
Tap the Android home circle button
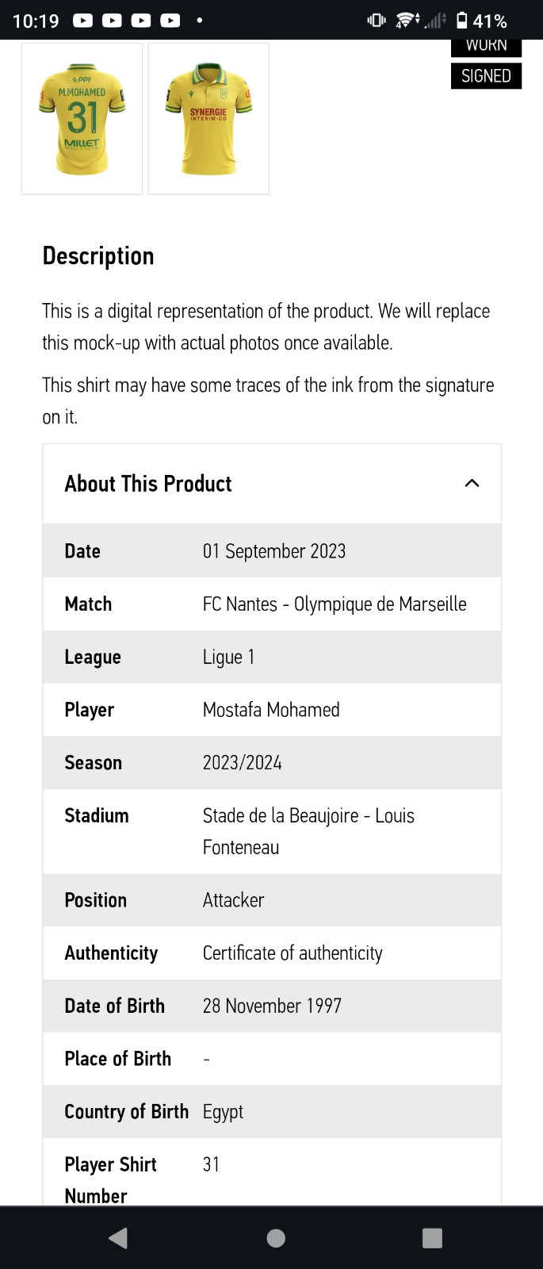pos(276,1238)
